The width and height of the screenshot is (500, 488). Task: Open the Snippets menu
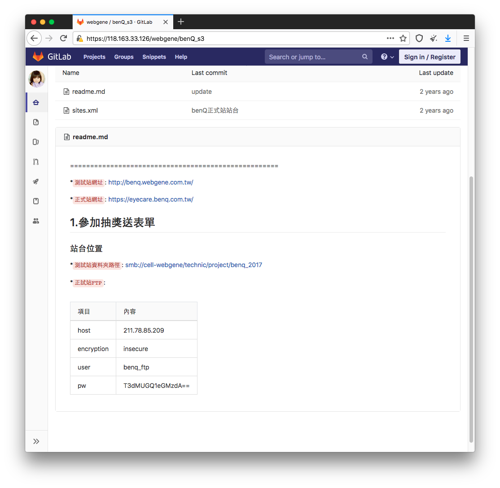pos(154,57)
